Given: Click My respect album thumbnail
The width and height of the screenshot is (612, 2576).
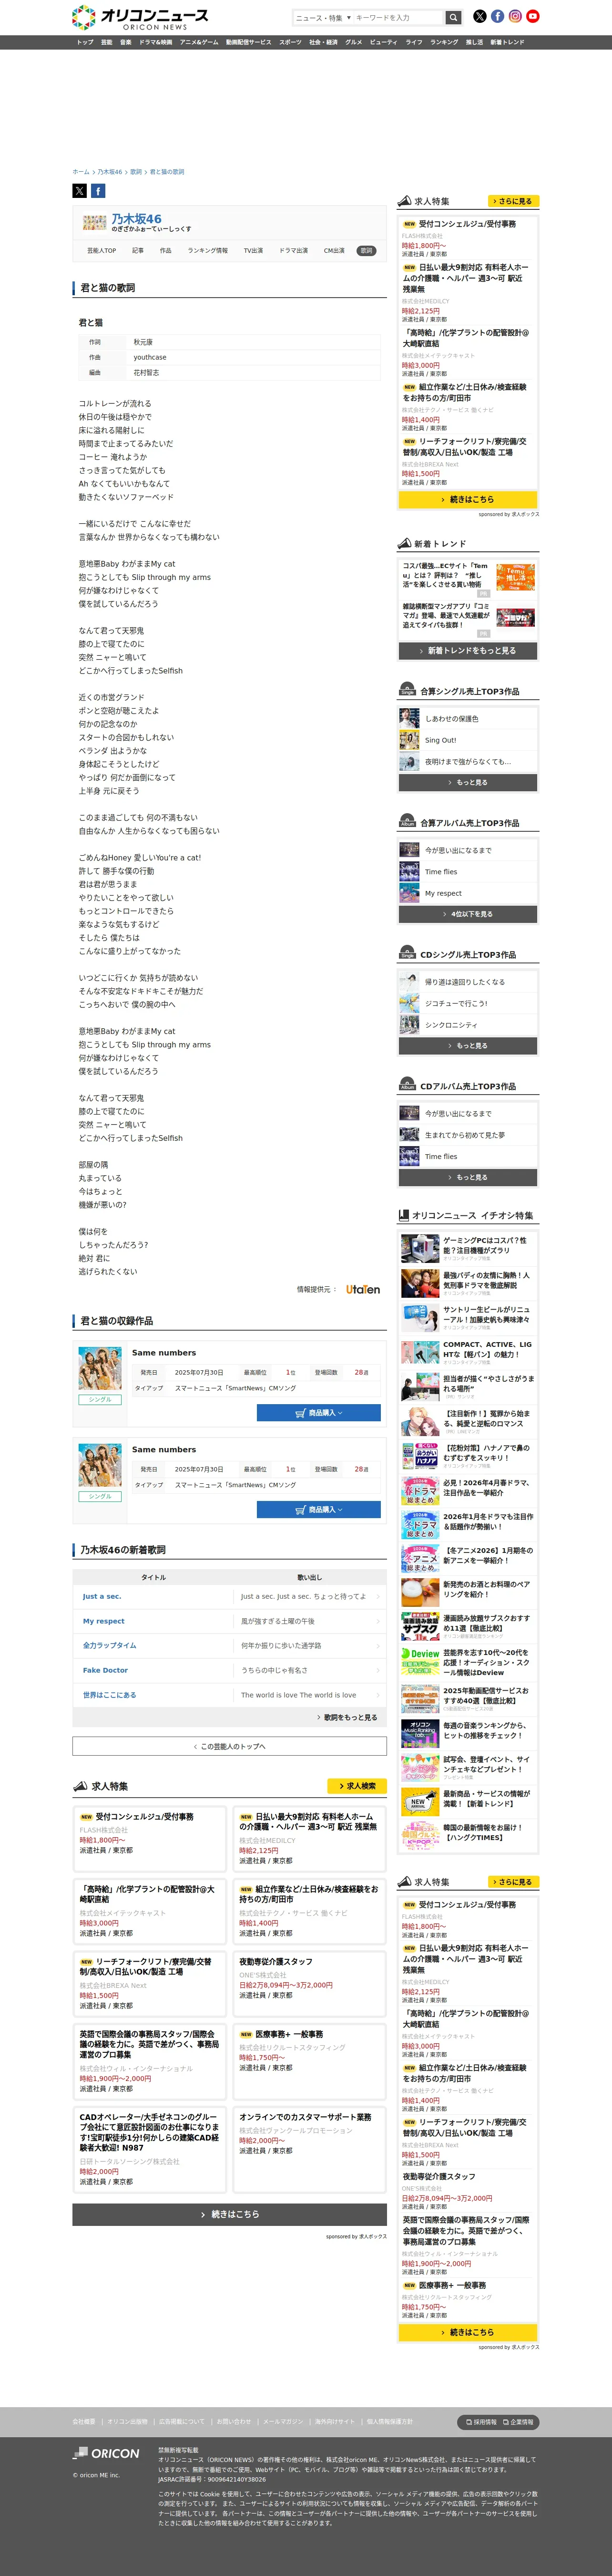Looking at the screenshot, I should [409, 893].
